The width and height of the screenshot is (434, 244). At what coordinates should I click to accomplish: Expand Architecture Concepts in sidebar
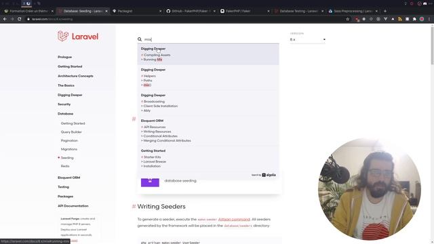[x=75, y=76]
